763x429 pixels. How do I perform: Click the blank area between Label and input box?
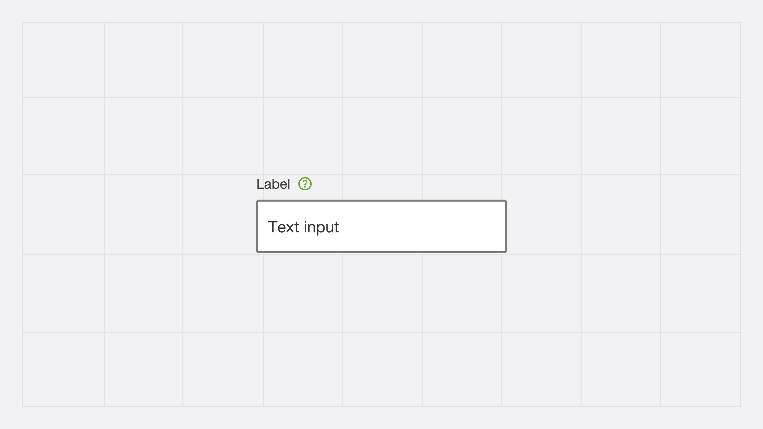(381, 195)
